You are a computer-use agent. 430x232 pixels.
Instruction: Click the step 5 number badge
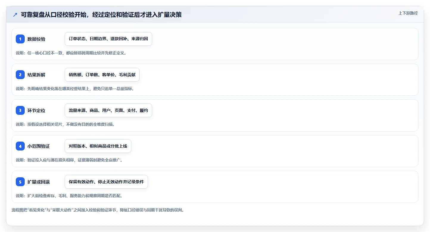point(20,182)
